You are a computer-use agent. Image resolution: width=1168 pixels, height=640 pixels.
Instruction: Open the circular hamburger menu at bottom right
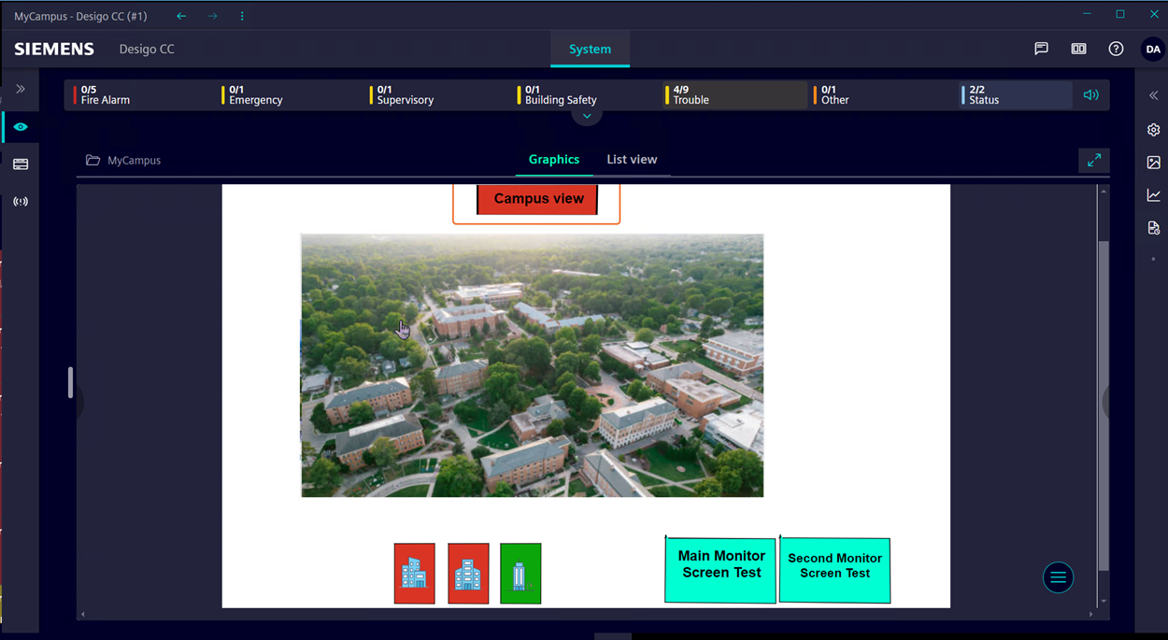(x=1058, y=577)
